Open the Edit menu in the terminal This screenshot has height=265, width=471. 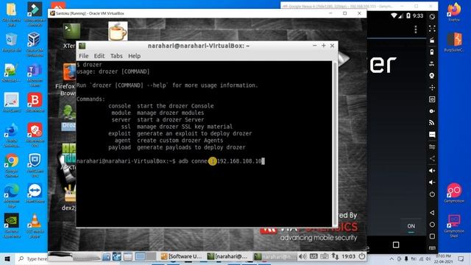pyautogui.click(x=99, y=56)
